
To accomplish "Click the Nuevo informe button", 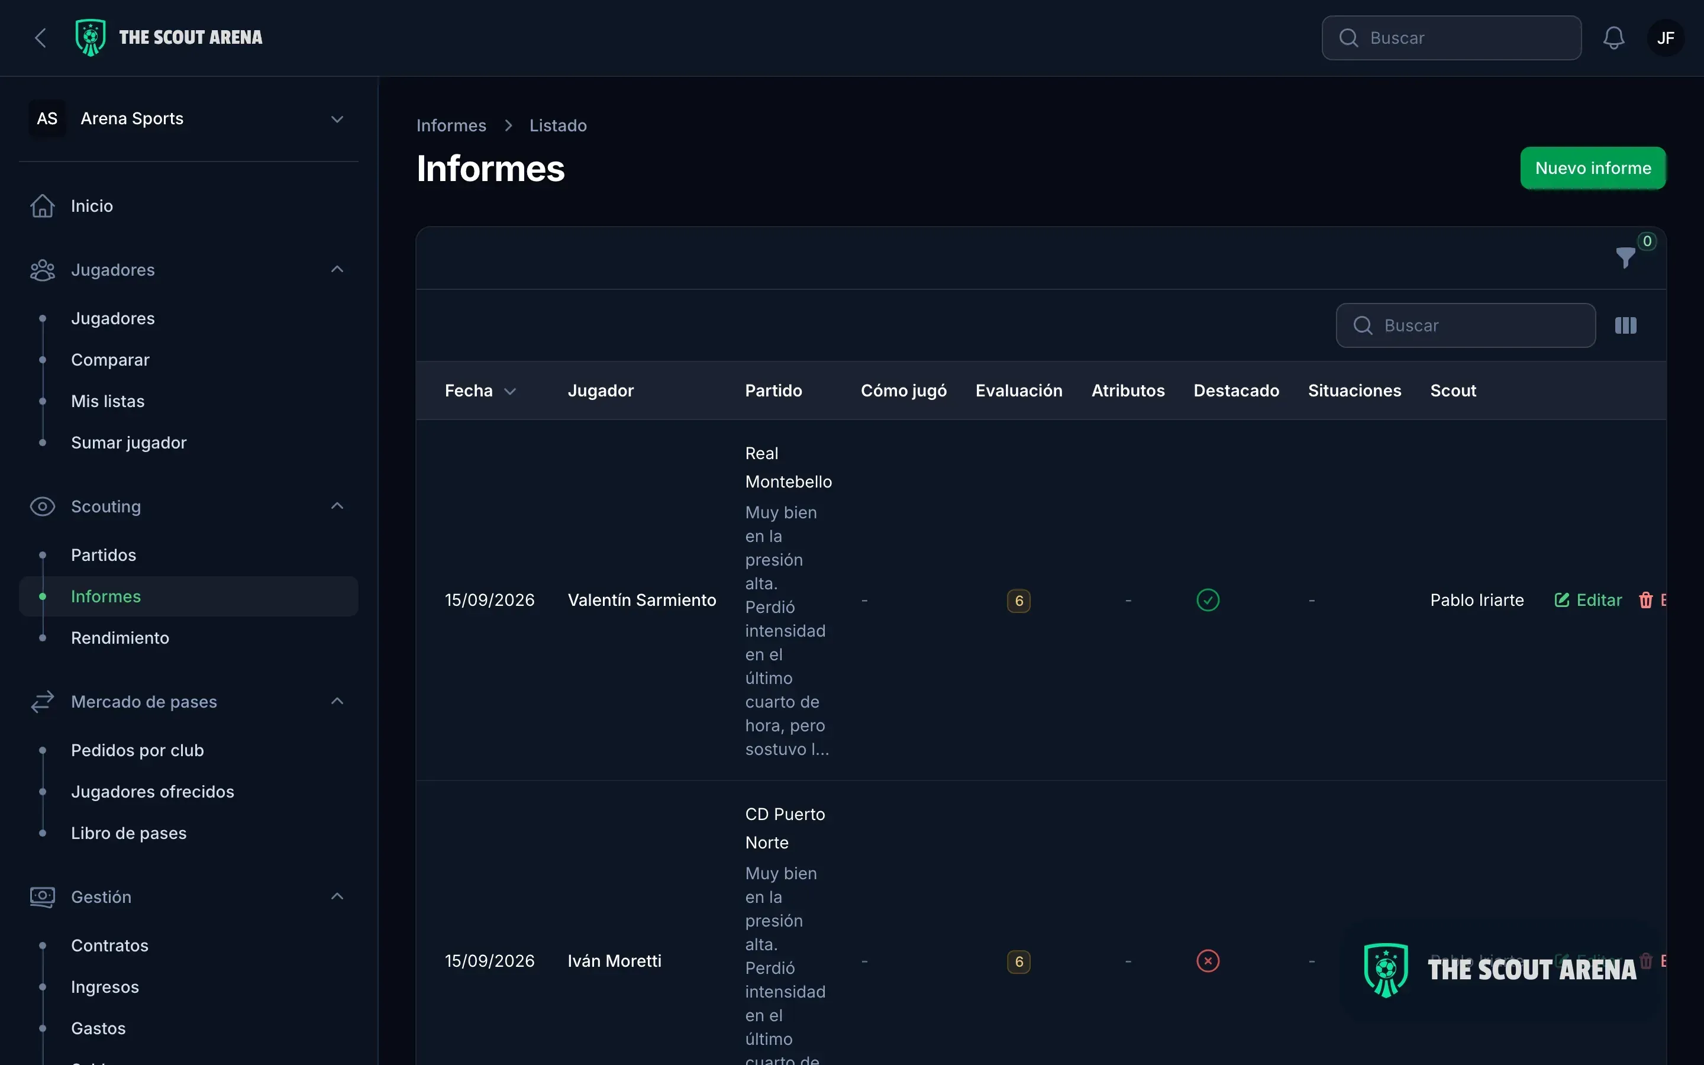I will pos(1593,169).
